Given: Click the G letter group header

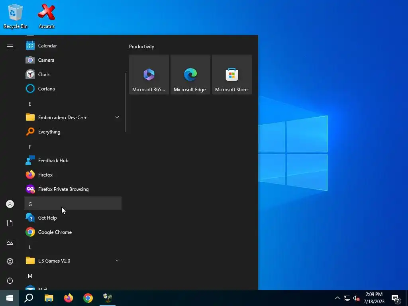Looking at the screenshot, I should click(73, 204).
